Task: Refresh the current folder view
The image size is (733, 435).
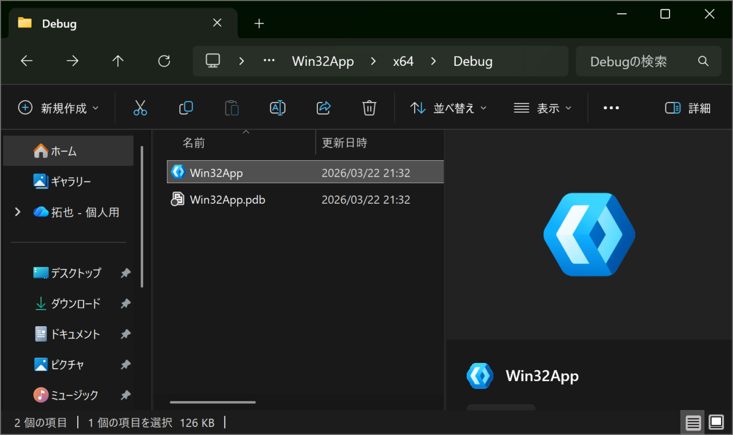Action: [164, 61]
